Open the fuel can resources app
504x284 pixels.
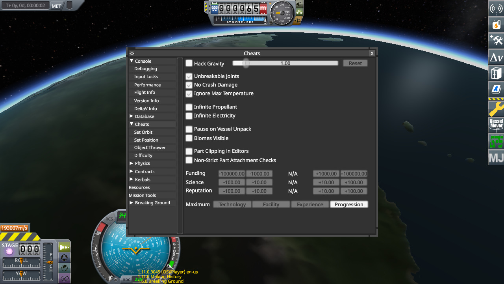click(496, 24)
